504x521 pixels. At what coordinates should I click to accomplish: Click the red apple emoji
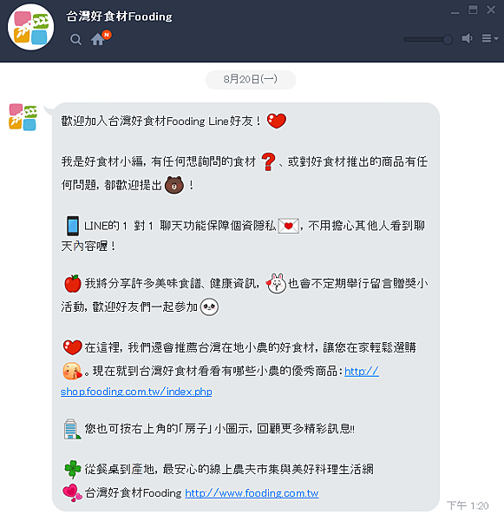(x=73, y=284)
